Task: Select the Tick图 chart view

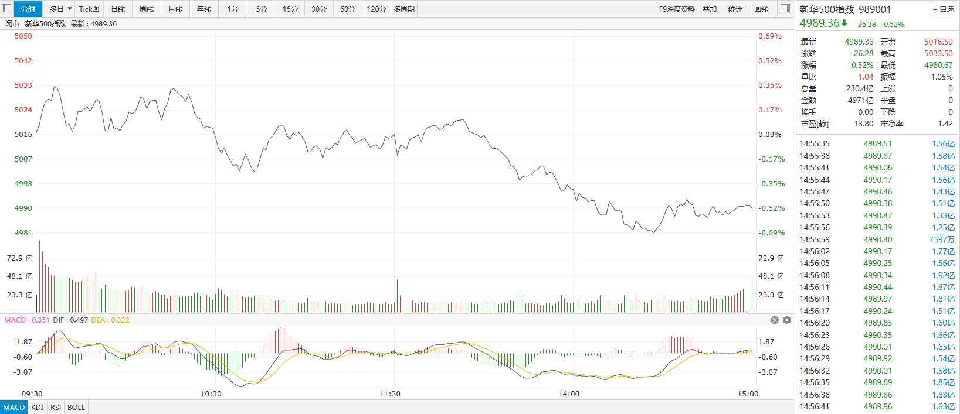Action: pos(89,9)
